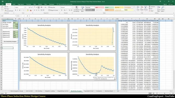The width and height of the screenshot is (175, 98).
Task: Switch to the Insert ribbon tab
Action: click(14, 4)
